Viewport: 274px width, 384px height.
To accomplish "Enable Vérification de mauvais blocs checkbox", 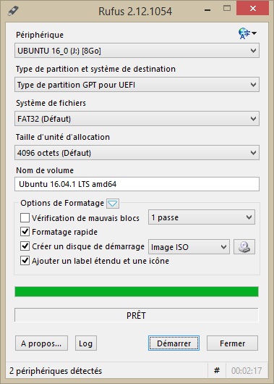I will pos(25,217).
